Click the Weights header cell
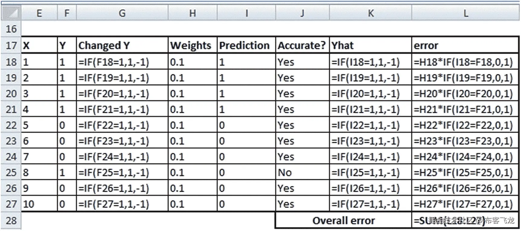 tap(192, 46)
